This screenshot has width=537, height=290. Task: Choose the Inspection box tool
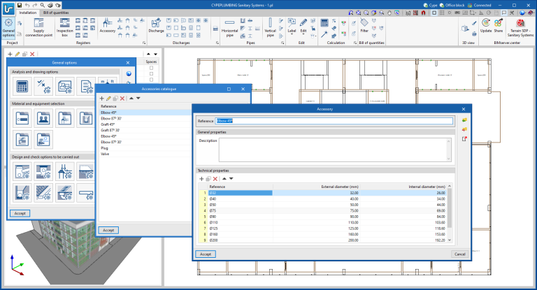coord(64,28)
